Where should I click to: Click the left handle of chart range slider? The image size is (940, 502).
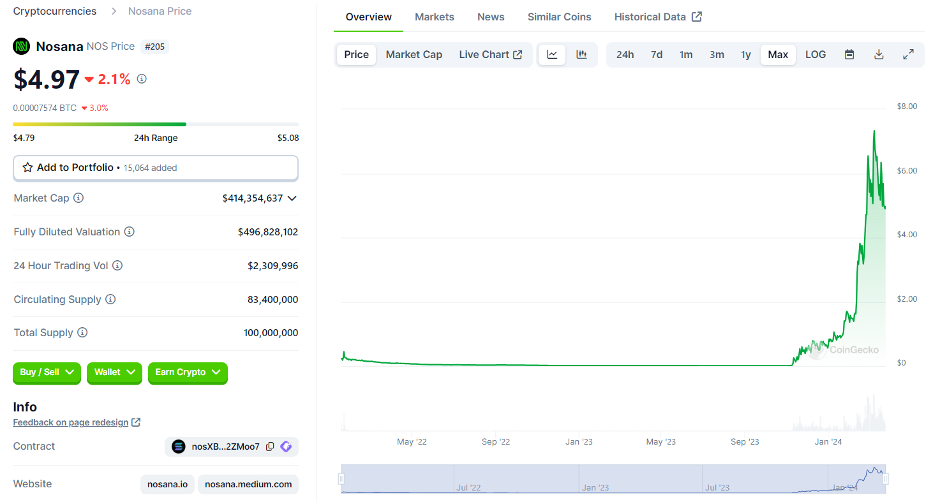pos(342,478)
